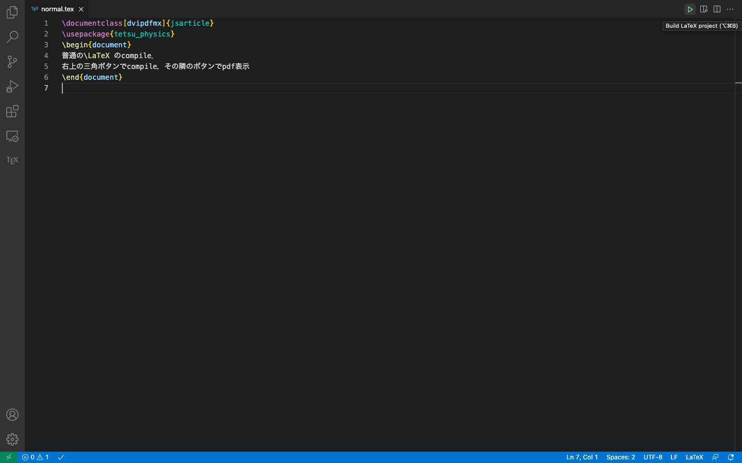The width and height of the screenshot is (742, 463).
Task: Click line number 5 in gutter
Action: pos(46,66)
